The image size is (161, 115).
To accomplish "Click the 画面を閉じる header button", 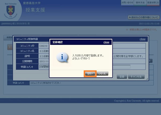I will pos(153,2).
